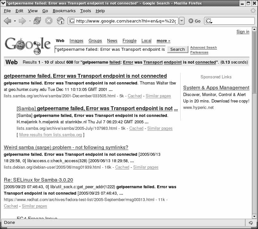Switch to the Images search tab

[76, 41]
